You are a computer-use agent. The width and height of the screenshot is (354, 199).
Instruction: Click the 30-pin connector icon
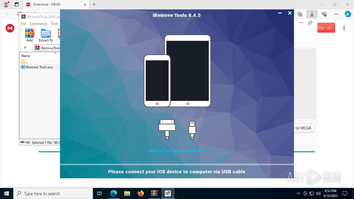[x=167, y=129]
